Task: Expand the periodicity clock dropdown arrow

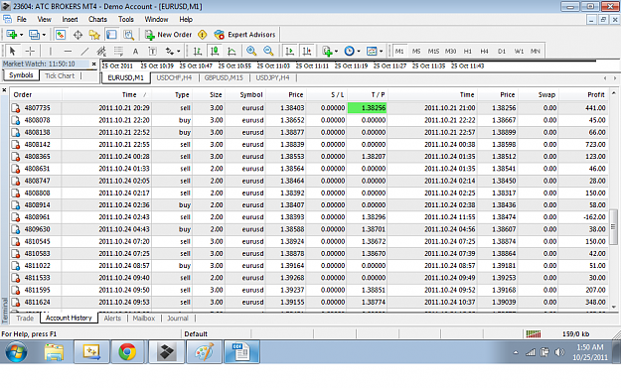Action: pyautogui.click(x=359, y=51)
